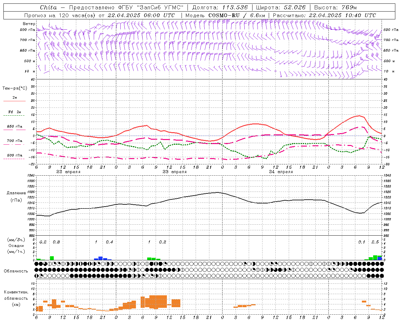Select "Прогноз на 120 часа(ов)" forecast text
The image size is (400, 320).
click(x=60, y=15)
